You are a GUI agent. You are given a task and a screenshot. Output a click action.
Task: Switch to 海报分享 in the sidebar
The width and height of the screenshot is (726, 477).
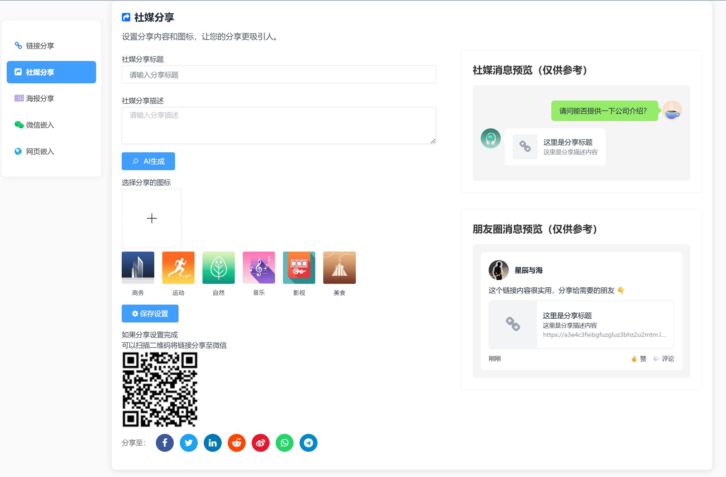(40, 98)
